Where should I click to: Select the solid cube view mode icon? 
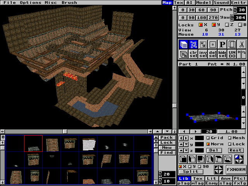pos(183,45)
